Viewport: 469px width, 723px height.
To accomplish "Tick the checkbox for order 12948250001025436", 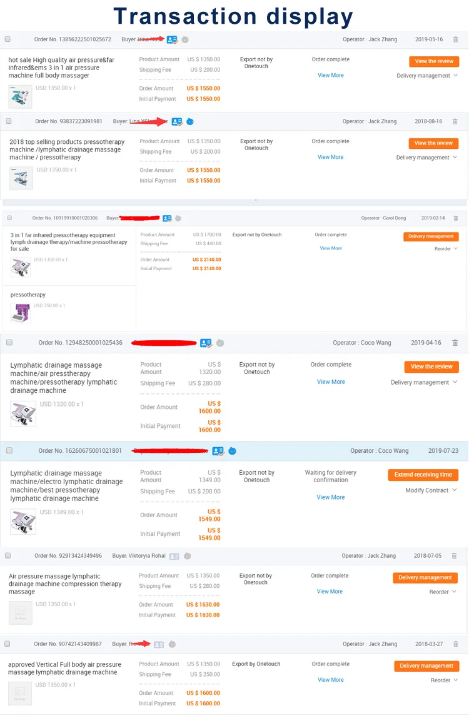I will pos(9,343).
